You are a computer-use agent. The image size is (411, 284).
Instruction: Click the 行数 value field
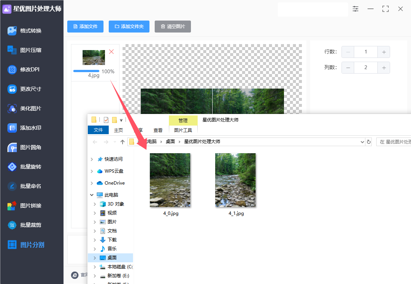(x=366, y=52)
